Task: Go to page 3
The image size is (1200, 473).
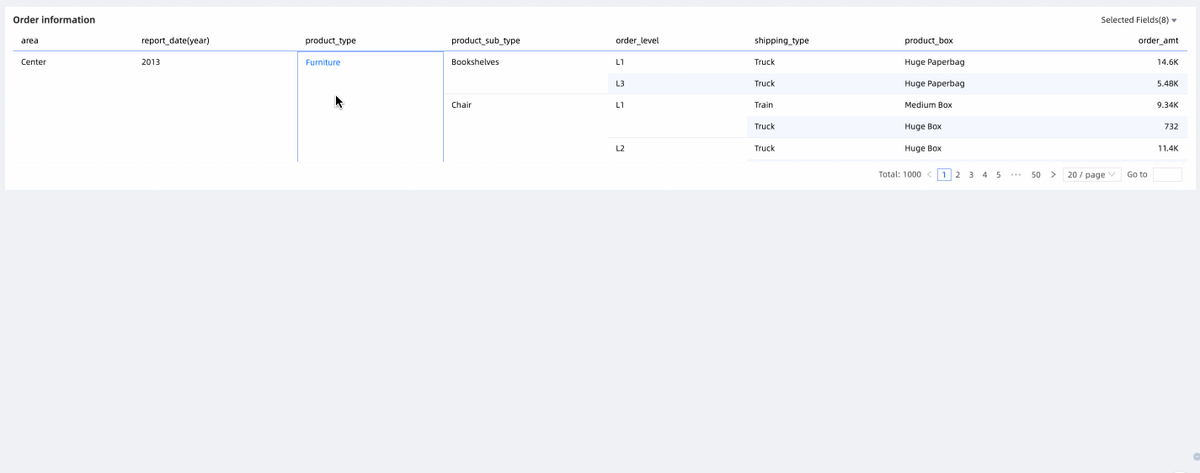Action: tap(971, 175)
